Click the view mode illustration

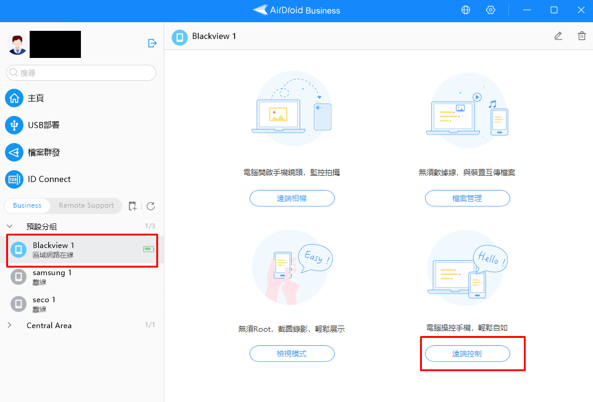(292, 267)
